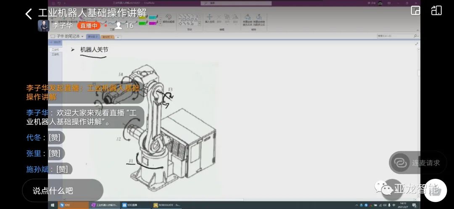Select the yellow highlighter pen swatch
Screen dimensions: 454x209
[143, 17]
